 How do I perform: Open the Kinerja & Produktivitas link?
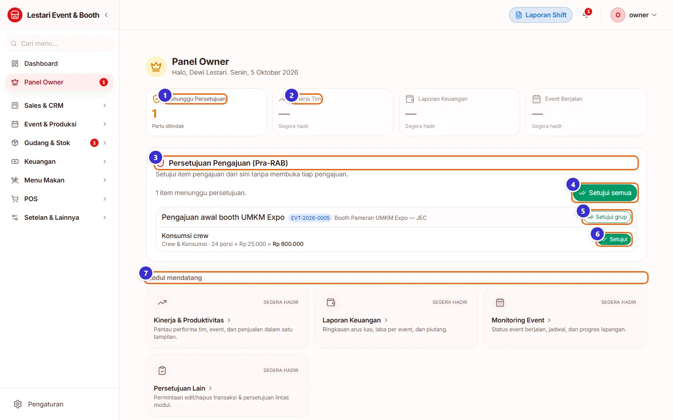(x=192, y=320)
